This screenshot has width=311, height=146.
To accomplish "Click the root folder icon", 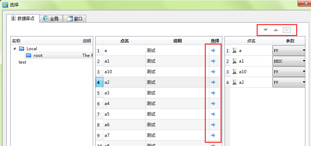I will coord(29,56).
